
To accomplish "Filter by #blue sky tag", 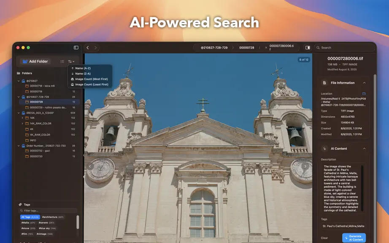I will click(x=47, y=228).
